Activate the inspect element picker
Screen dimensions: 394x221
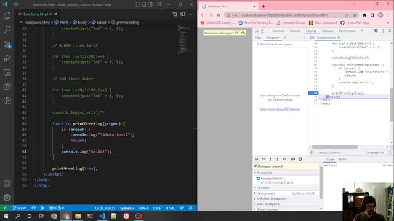pos(257,31)
